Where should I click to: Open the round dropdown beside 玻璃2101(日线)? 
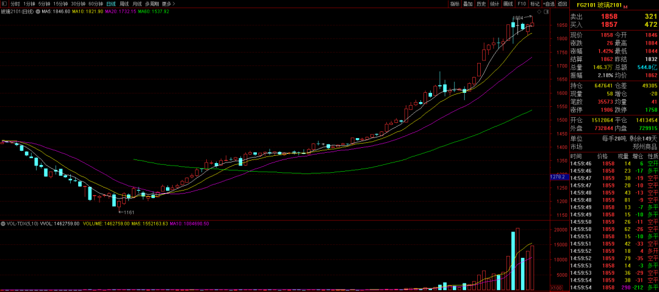point(38,12)
